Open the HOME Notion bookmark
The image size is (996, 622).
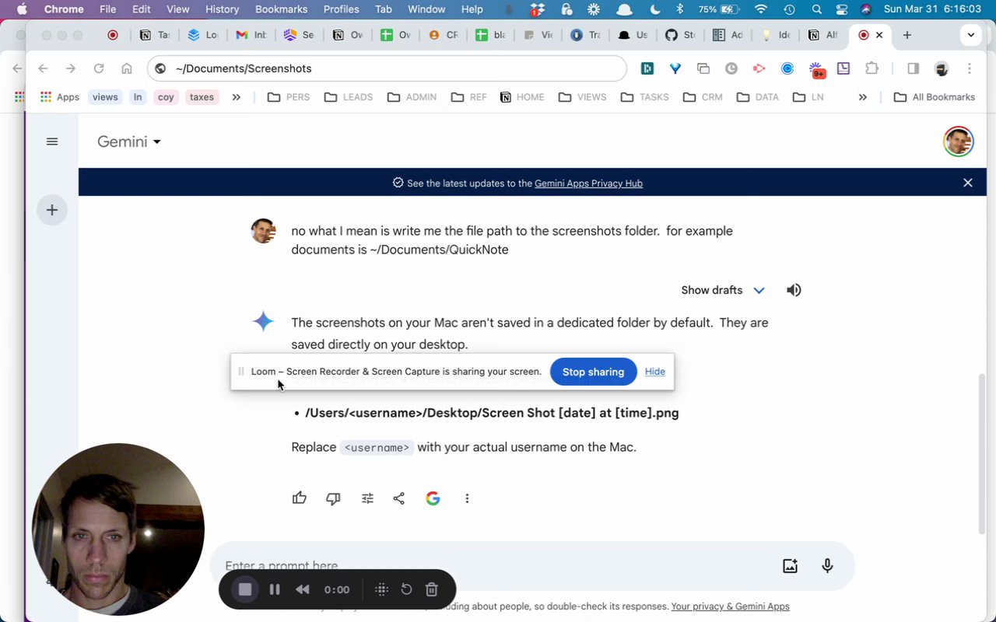pyautogui.click(x=522, y=97)
